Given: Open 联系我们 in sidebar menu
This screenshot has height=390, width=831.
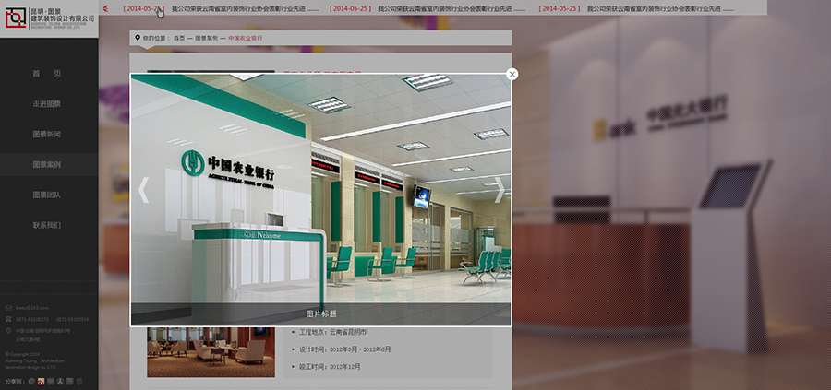Looking at the screenshot, I should 47,225.
